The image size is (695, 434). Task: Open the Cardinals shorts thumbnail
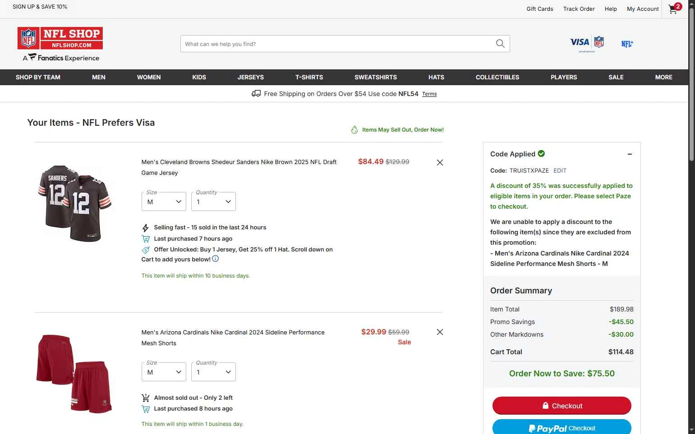(x=74, y=373)
